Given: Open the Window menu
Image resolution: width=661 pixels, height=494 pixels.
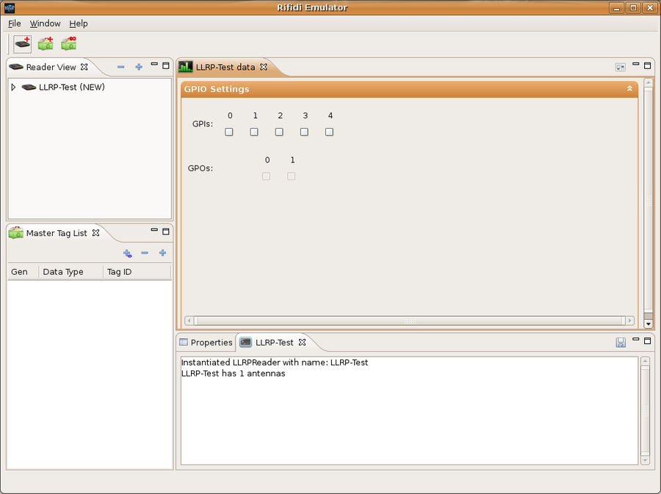Looking at the screenshot, I should pos(45,23).
